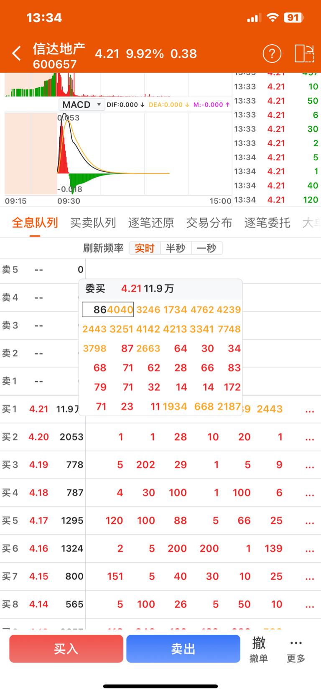This screenshot has width=321, height=695.
Task: Tap the 卖2 row label
Action: tap(10, 353)
